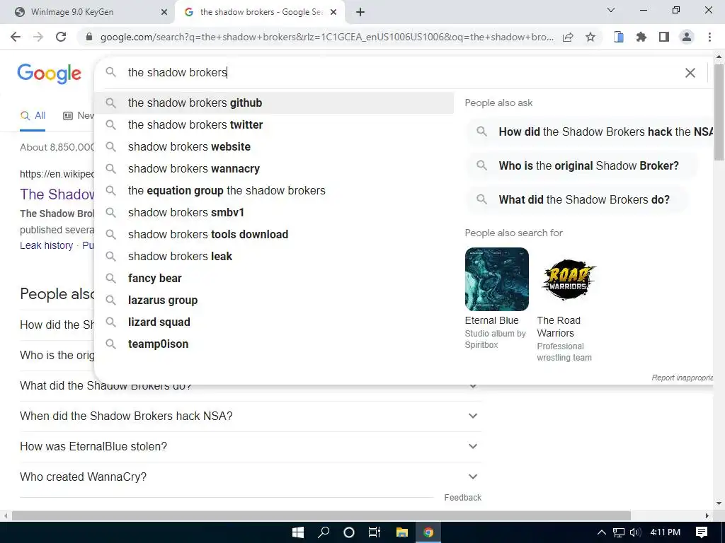Reload the current page
This screenshot has width=725, height=543.
coord(61,37)
